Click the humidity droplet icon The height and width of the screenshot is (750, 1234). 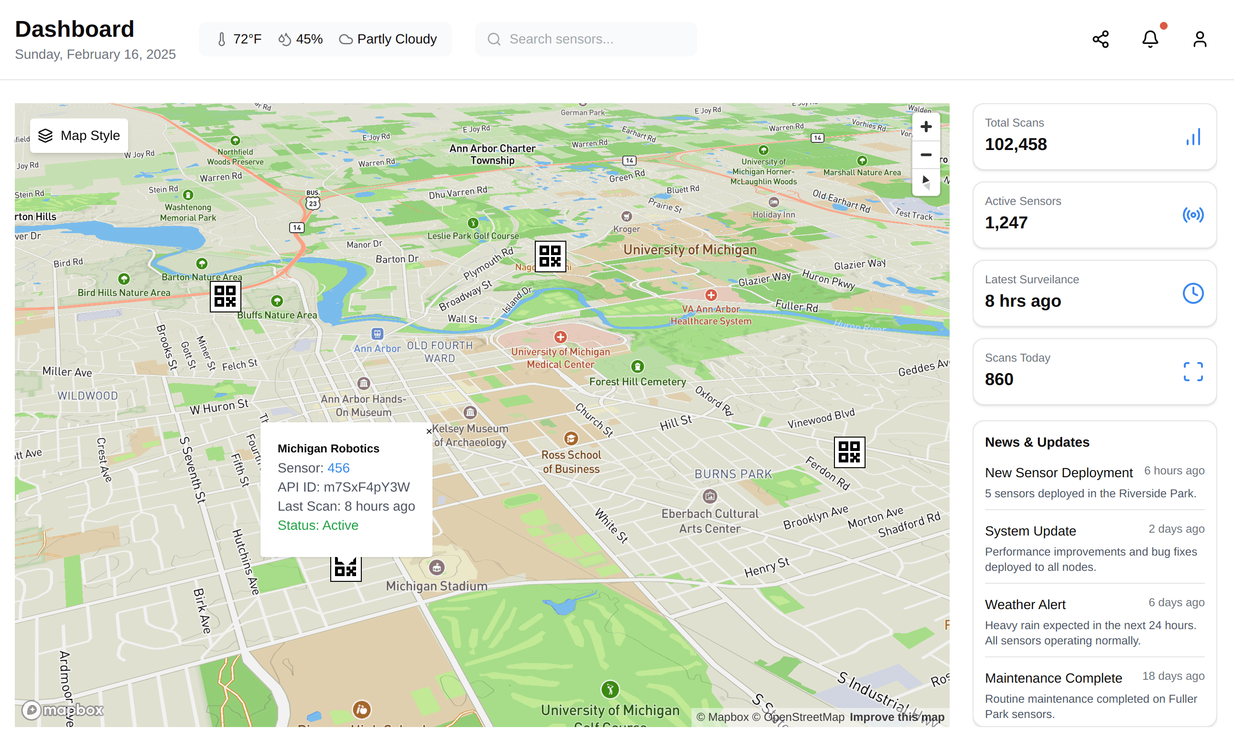coord(284,39)
